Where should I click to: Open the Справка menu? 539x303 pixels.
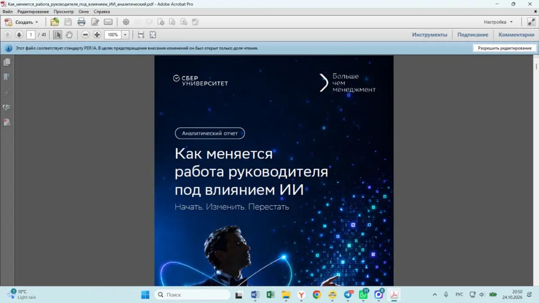pyautogui.click(x=102, y=12)
